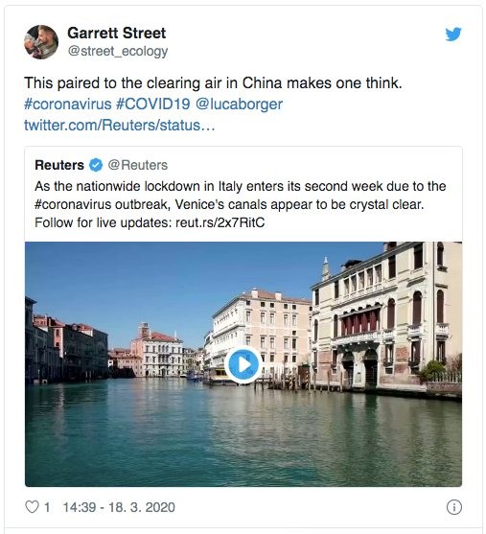Open the twitter.com/Reuters/status link
The image size is (486, 534).
(119, 125)
